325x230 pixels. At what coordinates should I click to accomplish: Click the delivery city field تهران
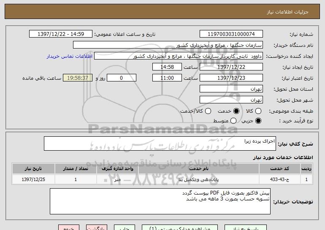coord(231,100)
